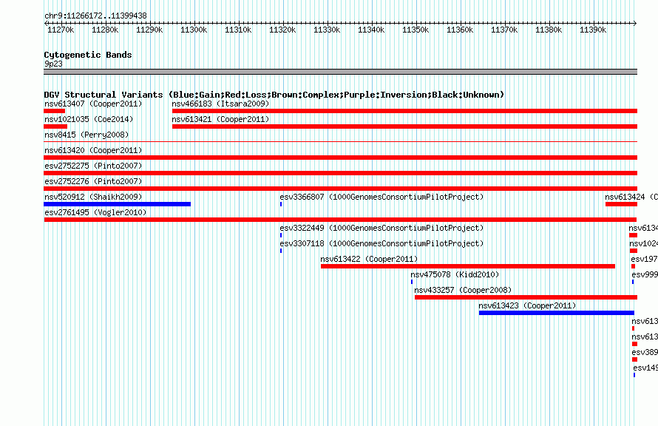Click the 11270k ruler tick label

point(61,30)
